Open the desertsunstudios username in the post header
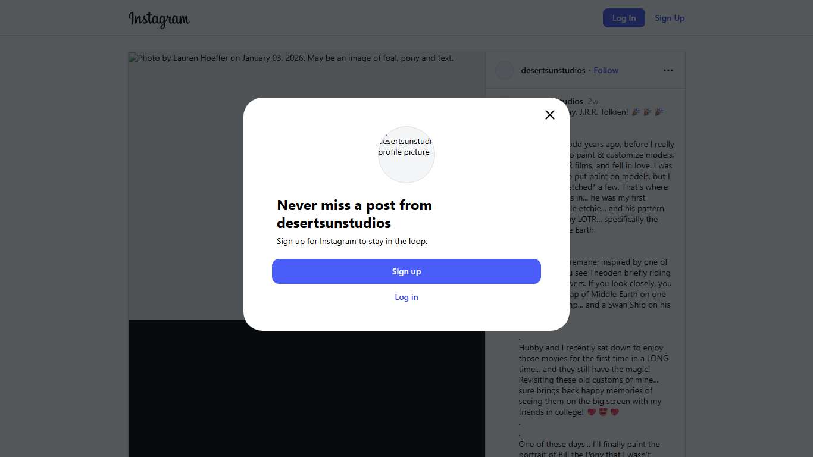This screenshot has width=813, height=457. point(553,70)
